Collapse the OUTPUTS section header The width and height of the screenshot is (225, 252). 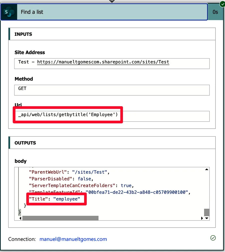112,143
